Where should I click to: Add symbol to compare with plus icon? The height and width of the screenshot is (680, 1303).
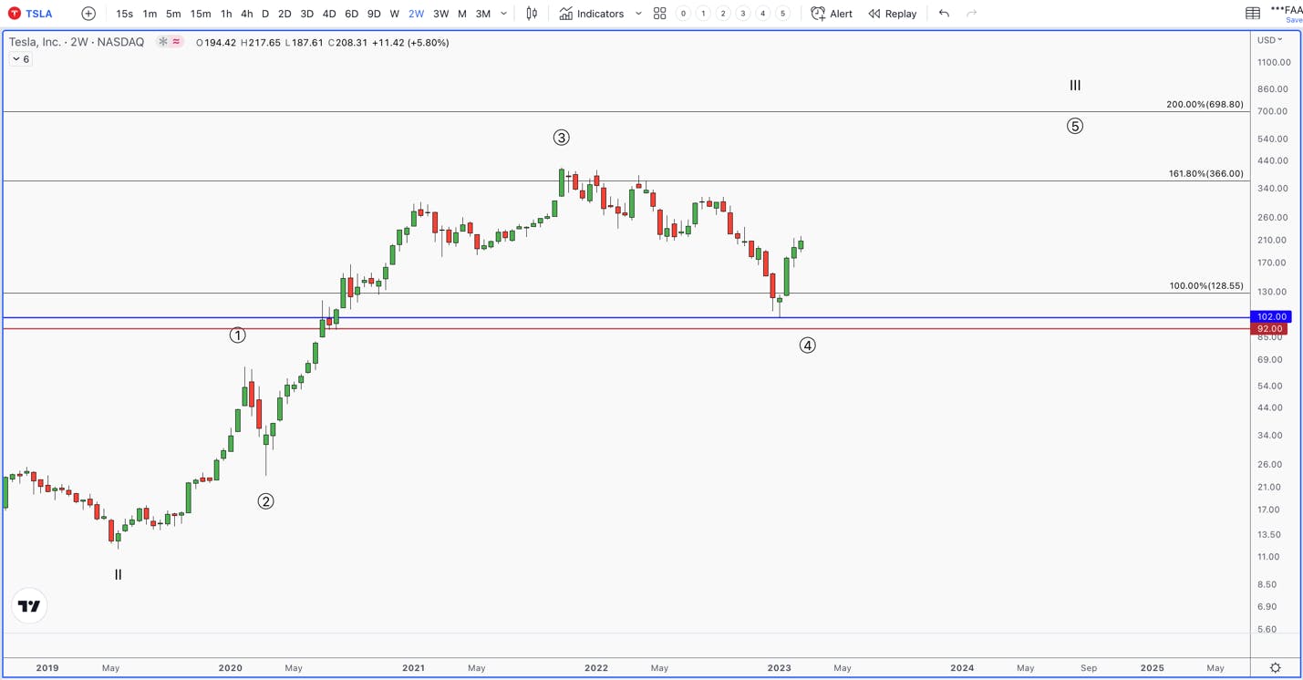pos(88,14)
